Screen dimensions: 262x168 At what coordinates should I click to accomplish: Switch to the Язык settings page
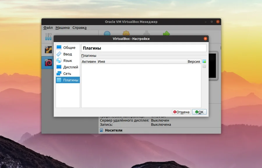click(x=67, y=60)
